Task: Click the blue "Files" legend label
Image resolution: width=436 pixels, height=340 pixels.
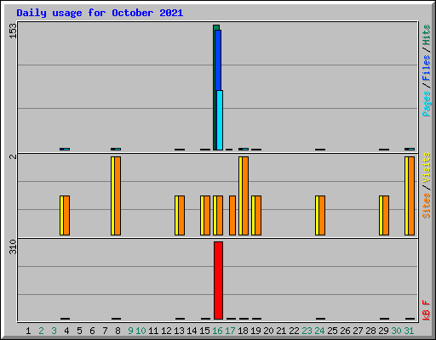Action: click(x=427, y=68)
